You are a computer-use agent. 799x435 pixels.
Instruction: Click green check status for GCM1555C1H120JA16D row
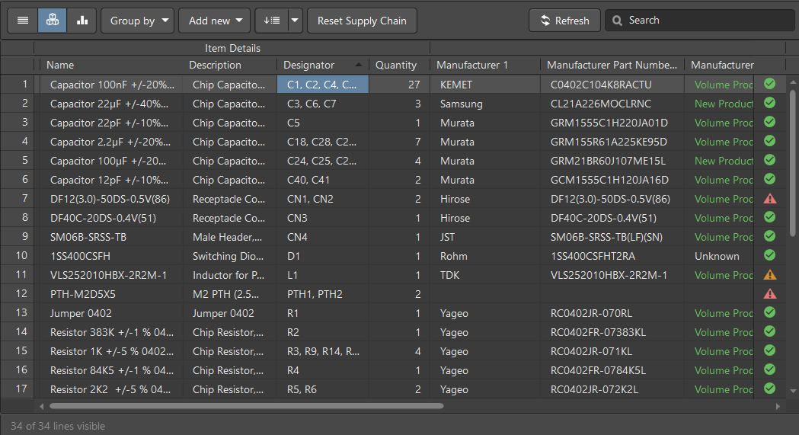point(769,179)
